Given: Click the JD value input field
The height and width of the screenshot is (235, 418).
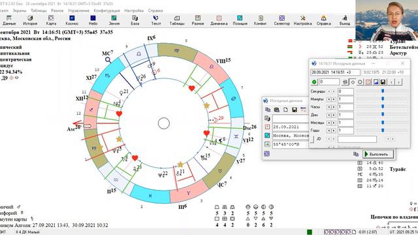Looking at the screenshot, I should point(357,139).
